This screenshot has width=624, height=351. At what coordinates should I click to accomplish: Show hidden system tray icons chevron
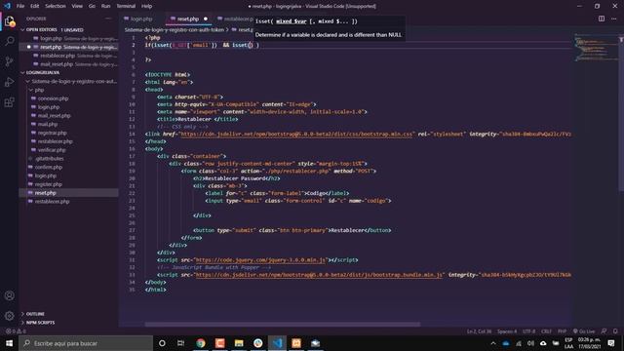[x=493, y=343]
